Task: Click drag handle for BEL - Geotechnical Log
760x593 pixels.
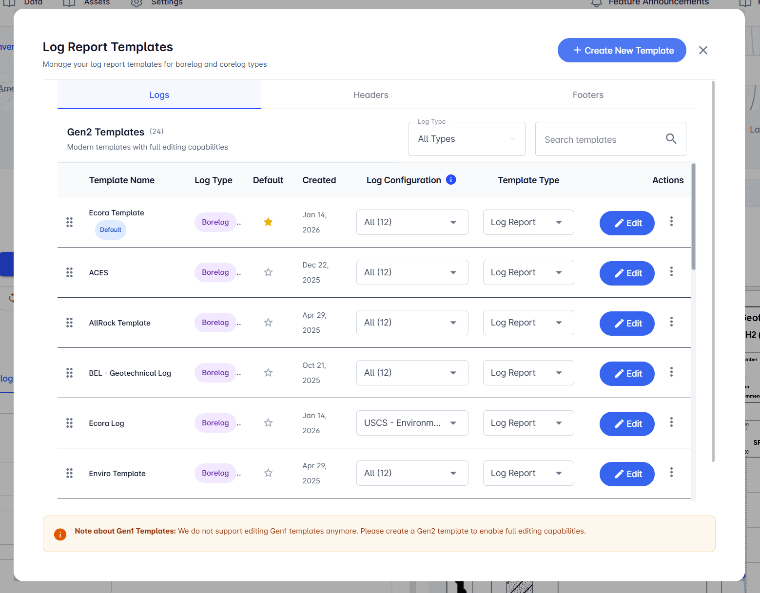Action: (x=70, y=373)
